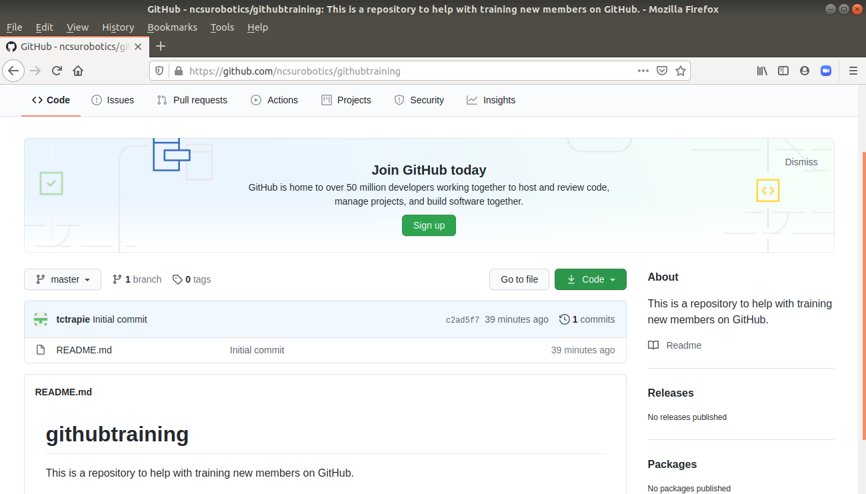This screenshot has height=494, width=866.
Task: Switch to the Insights tab
Action: point(491,100)
